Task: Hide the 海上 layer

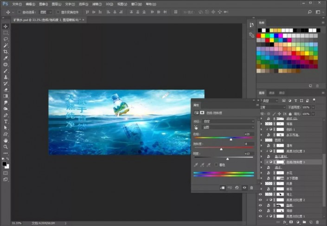Action: tap(260, 194)
